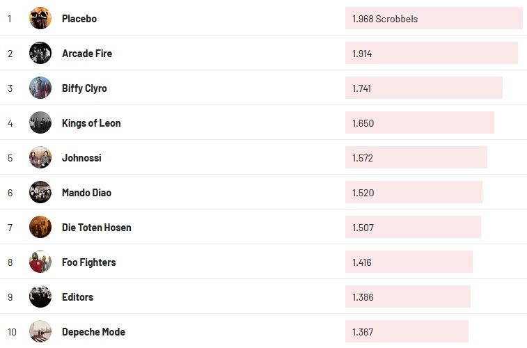Click Placebo's round artist avatar
The image size is (527, 348).
(x=40, y=18)
